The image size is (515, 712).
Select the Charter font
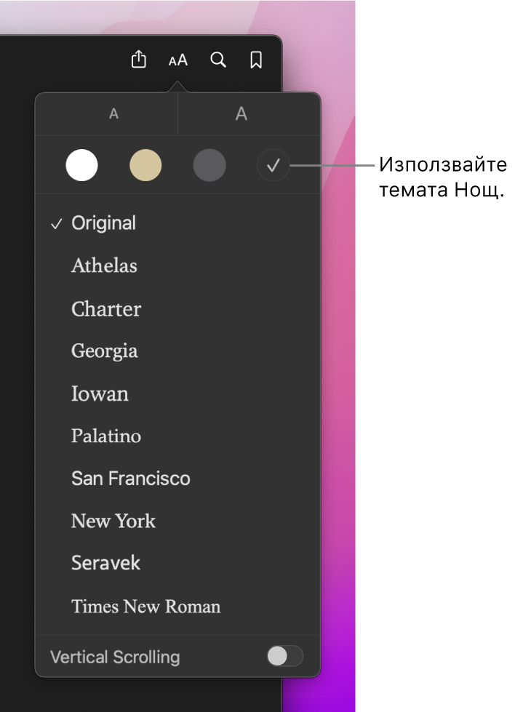177,309
